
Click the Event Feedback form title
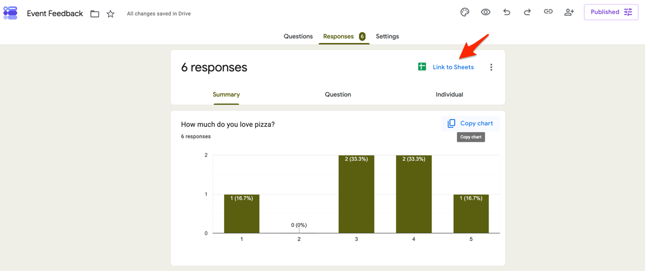tap(55, 13)
